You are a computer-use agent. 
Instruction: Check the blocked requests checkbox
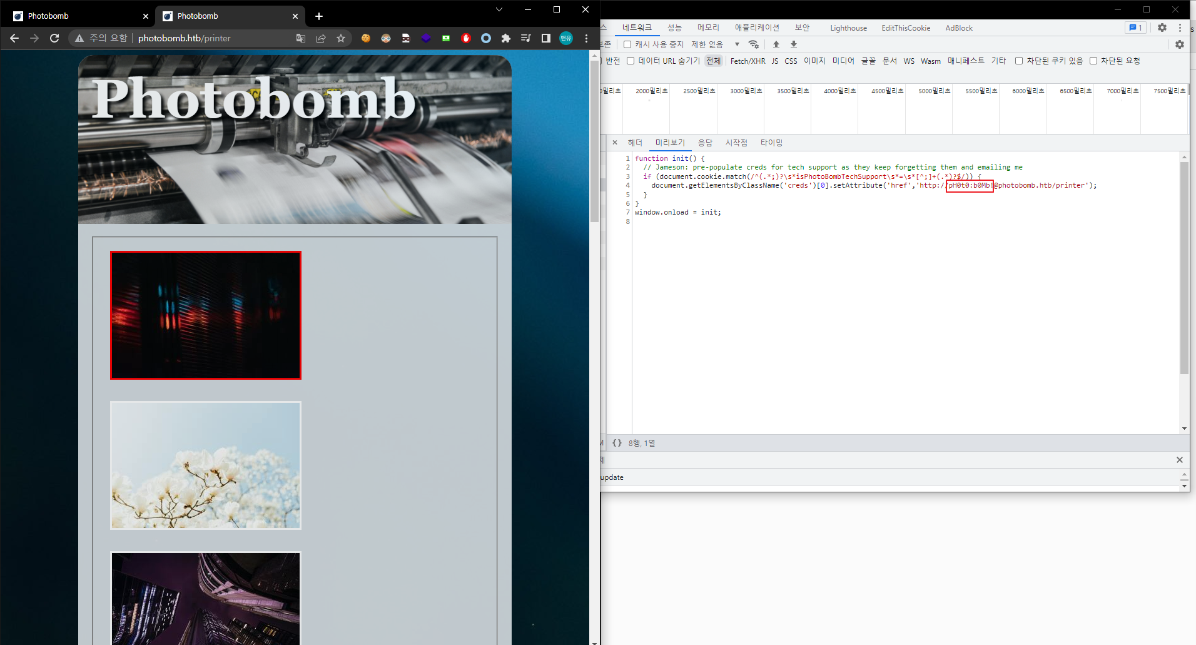pyautogui.click(x=1093, y=61)
